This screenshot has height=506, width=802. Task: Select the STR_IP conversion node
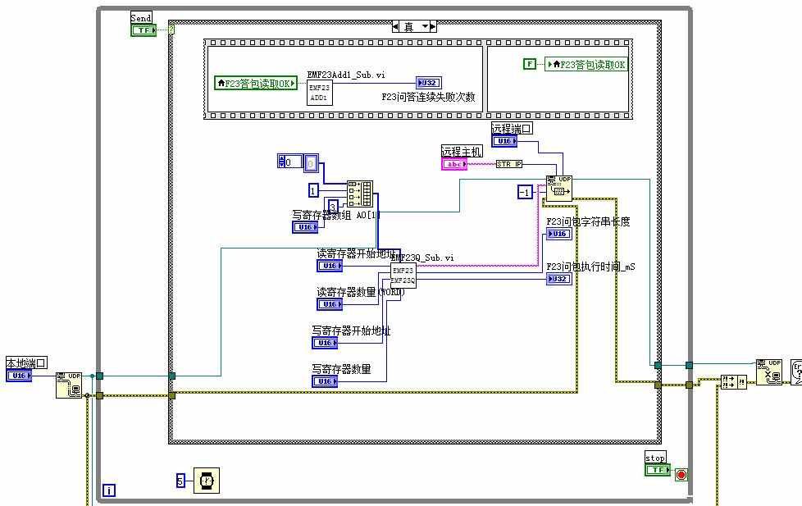(x=509, y=164)
